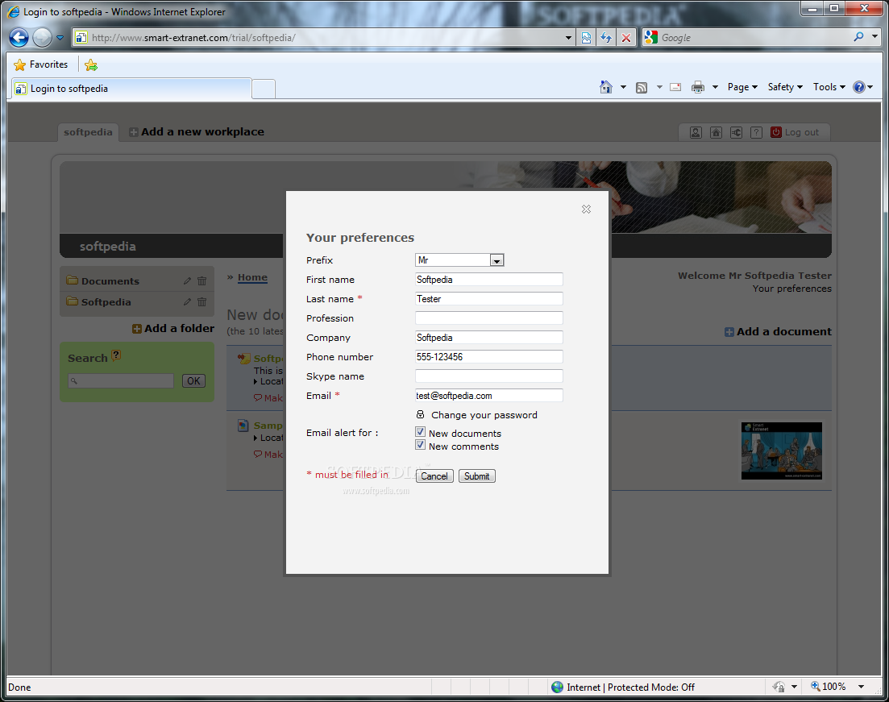Uncheck the New comments email alert

click(420, 445)
